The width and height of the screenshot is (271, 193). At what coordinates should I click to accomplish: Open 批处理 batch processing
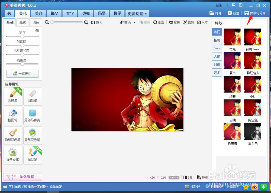(192, 187)
